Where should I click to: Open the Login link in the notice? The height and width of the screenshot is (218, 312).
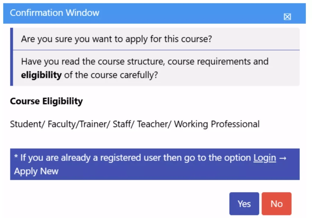click(x=264, y=158)
